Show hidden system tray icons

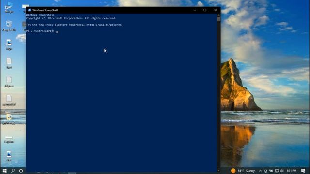[261, 171]
